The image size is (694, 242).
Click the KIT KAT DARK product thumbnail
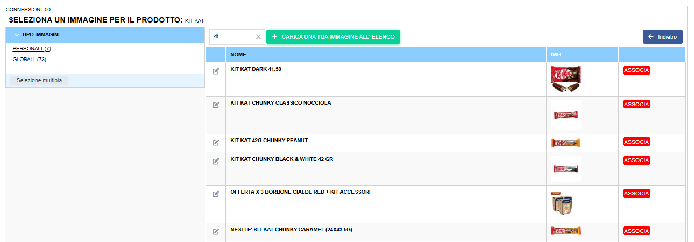pos(566,79)
